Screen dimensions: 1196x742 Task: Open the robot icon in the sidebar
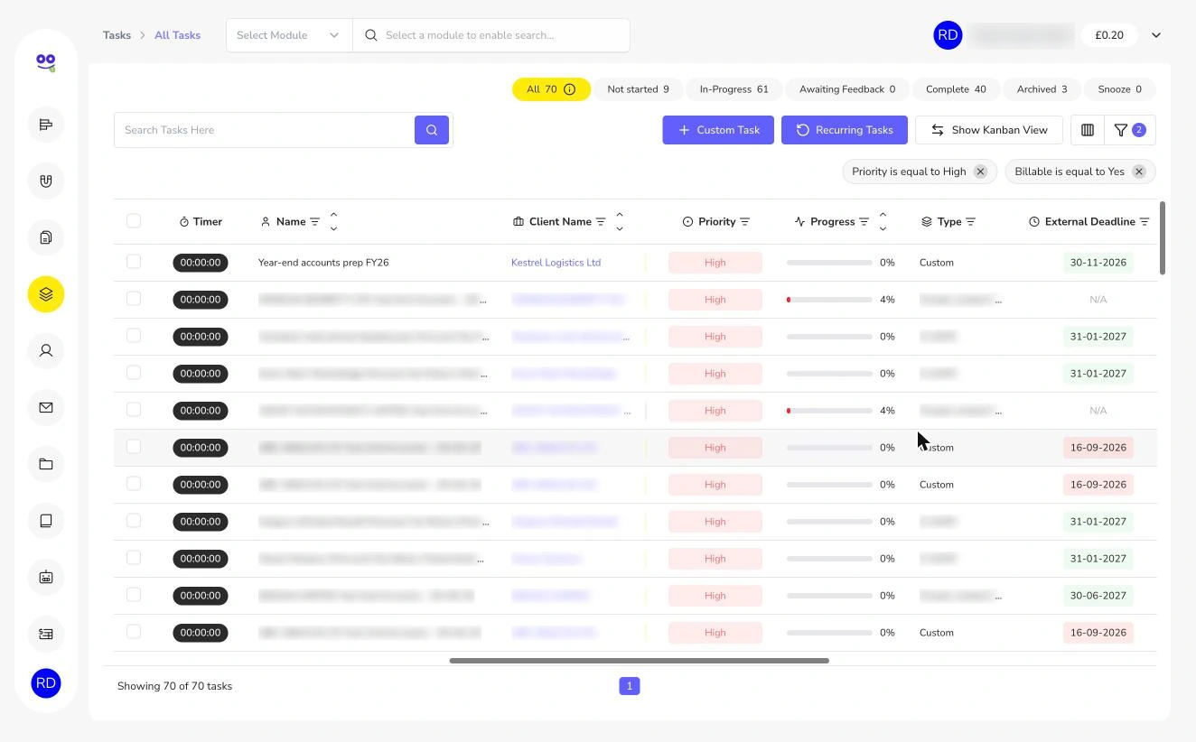pos(46,577)
